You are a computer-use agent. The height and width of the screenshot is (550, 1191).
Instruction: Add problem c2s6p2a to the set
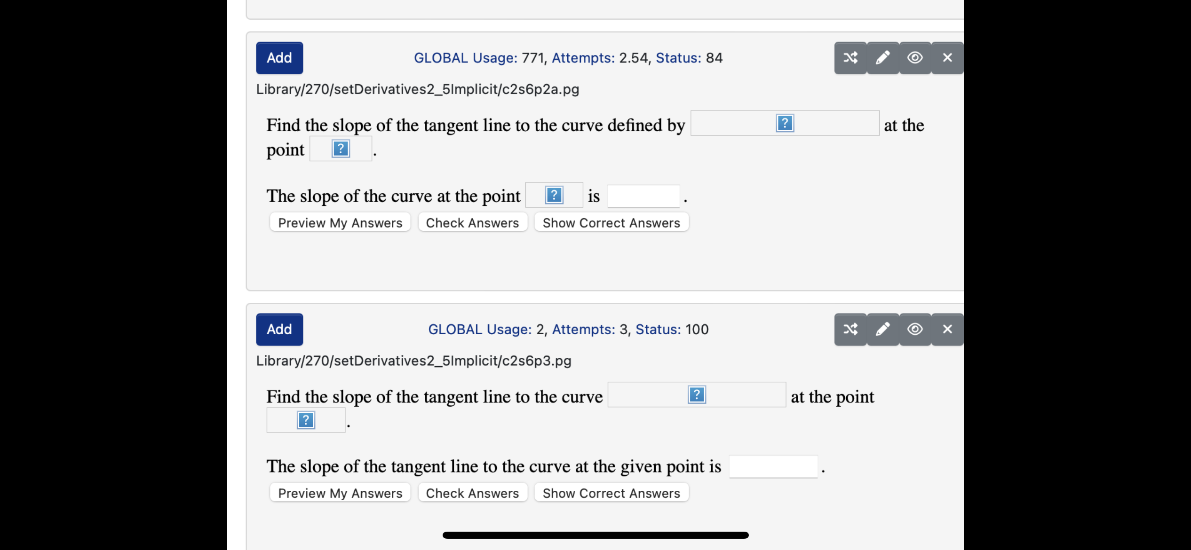click(279, 57)
